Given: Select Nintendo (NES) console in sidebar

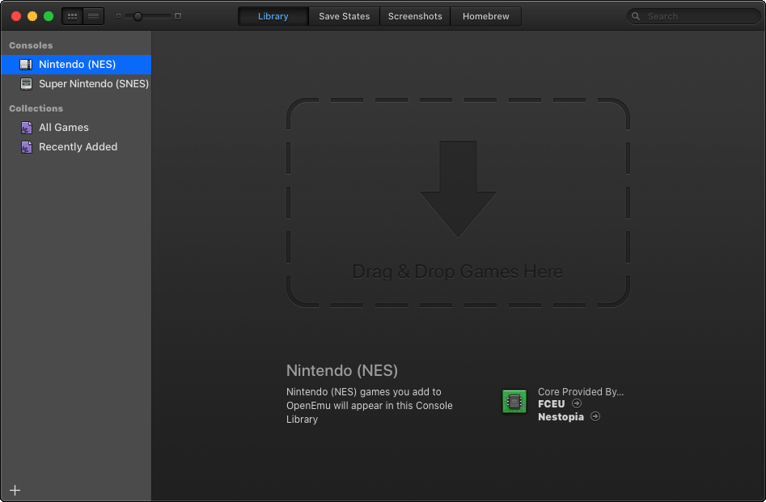Looking at the screenshot, I should click(76, 65).
